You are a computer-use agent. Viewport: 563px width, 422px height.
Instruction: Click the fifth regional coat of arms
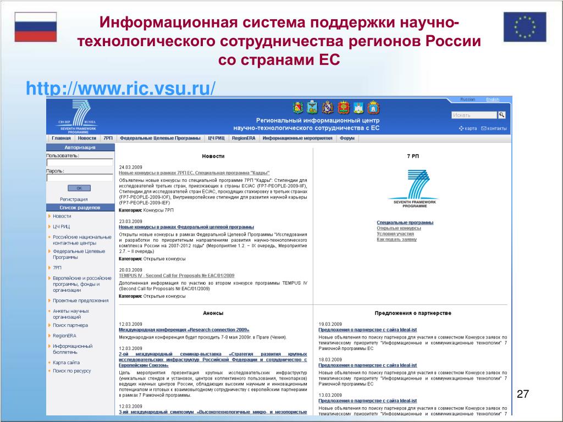[x=358, y=107]
